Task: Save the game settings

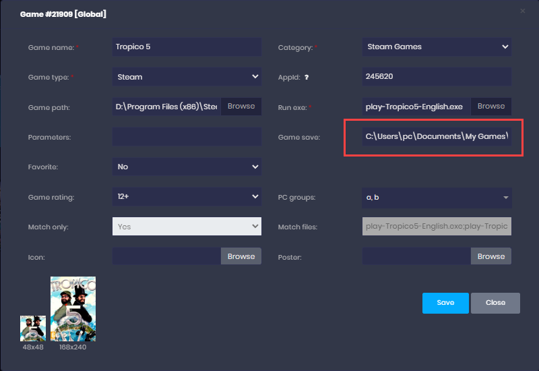Action: (445, 303)
